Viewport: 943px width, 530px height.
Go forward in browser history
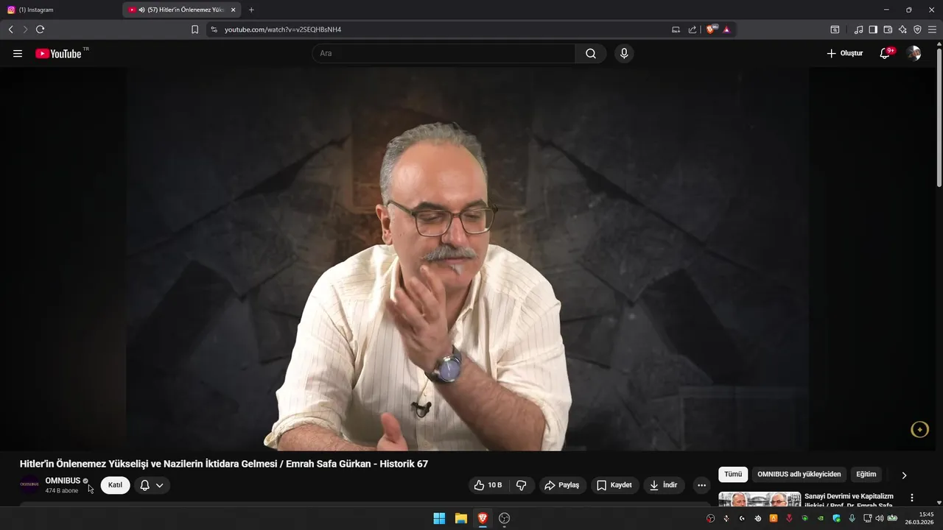click(x=25, y=29)
